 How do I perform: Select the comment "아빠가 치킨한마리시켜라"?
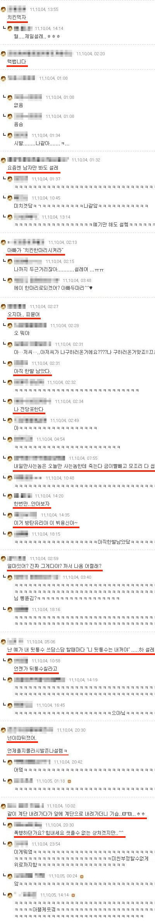(36, 250)
